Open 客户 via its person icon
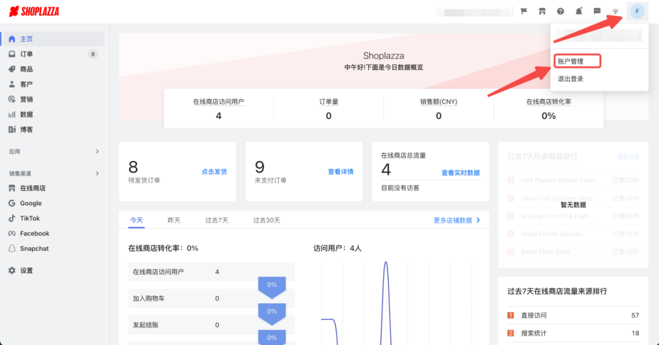This screenshot has height=345, width=659. tap(12, 84)
